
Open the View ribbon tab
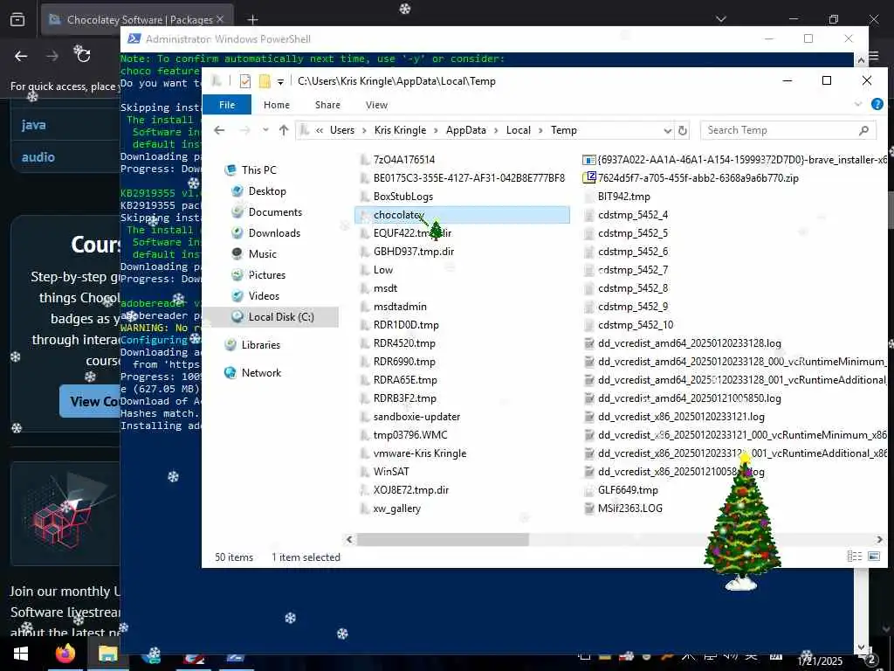[376, 105]
